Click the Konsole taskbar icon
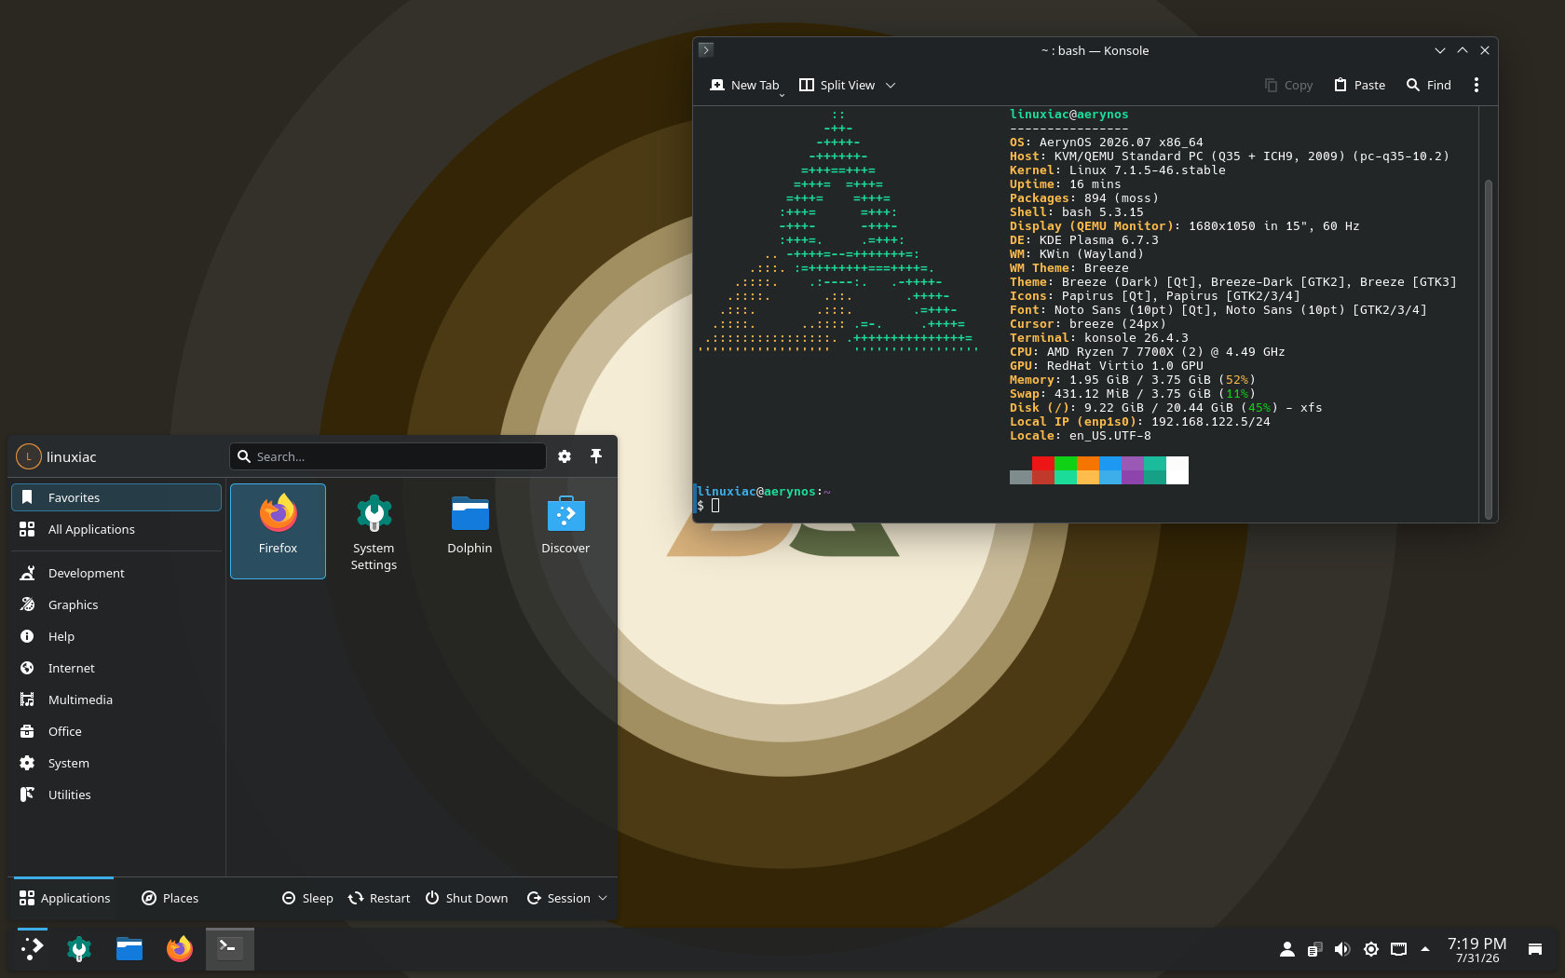This screenshot has width=1565, height=978. (x=229, y=949)
